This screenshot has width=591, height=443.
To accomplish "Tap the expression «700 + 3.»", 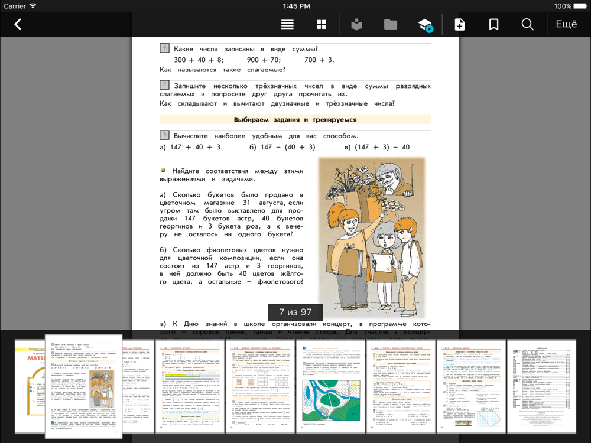I will click(319, 60).
